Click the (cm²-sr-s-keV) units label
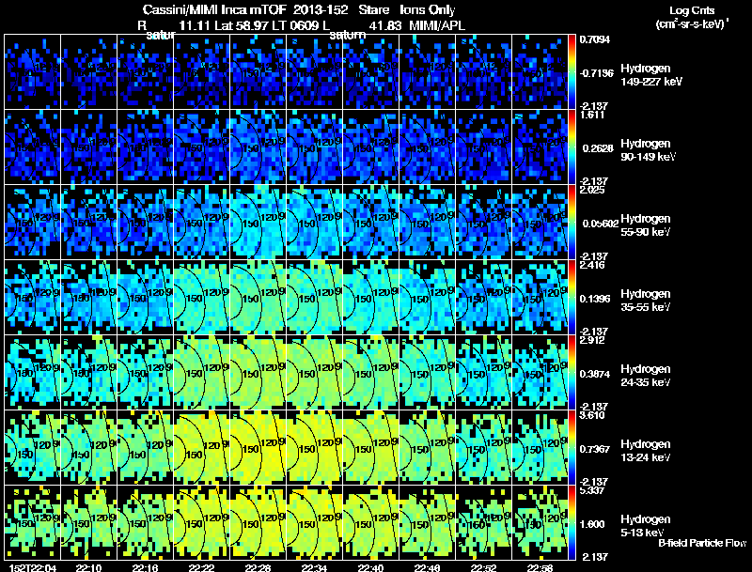This screenshot has width=752, height=572. (x=692, y=24)
